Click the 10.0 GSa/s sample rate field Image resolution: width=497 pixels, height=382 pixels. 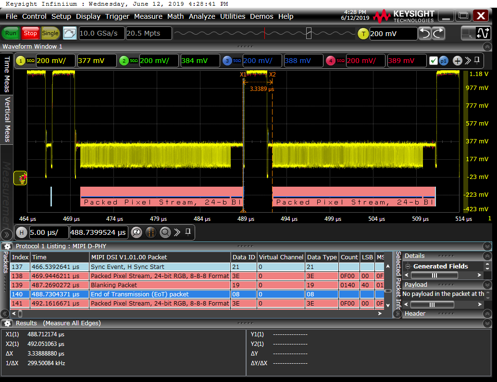click(x=101, y=33)
